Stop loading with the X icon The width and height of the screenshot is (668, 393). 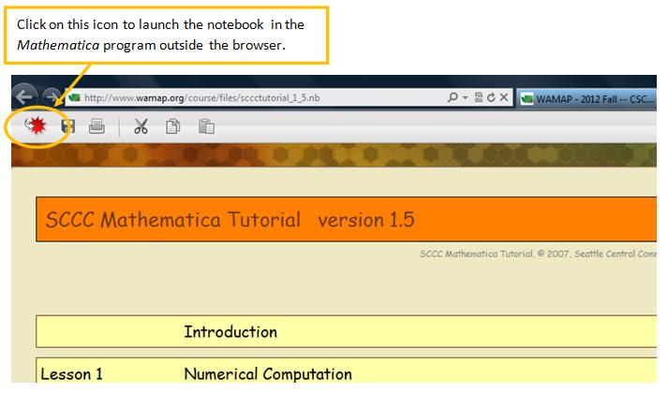pos(503,97)
